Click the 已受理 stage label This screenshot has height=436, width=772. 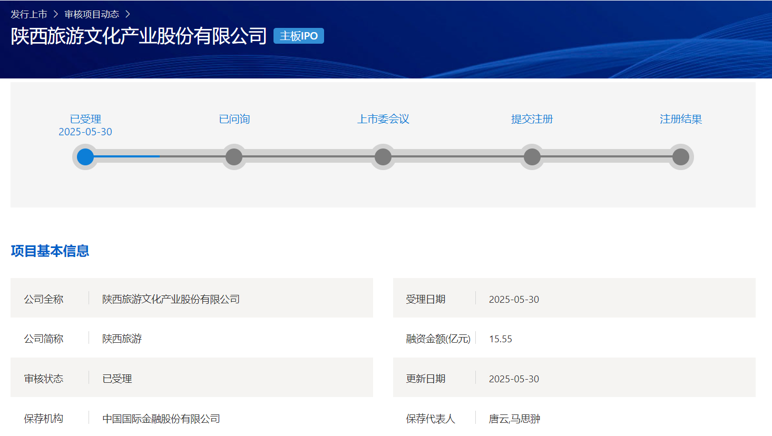[85, 119]
